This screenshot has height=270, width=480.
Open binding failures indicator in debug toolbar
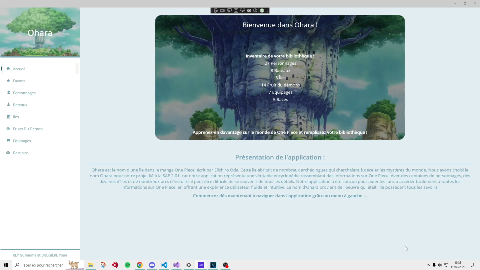(249, 10)
